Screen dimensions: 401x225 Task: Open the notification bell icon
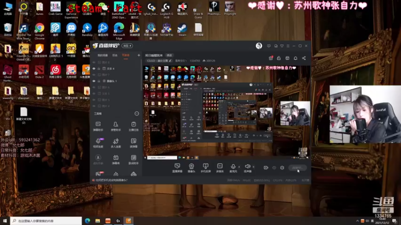(295, 58)
